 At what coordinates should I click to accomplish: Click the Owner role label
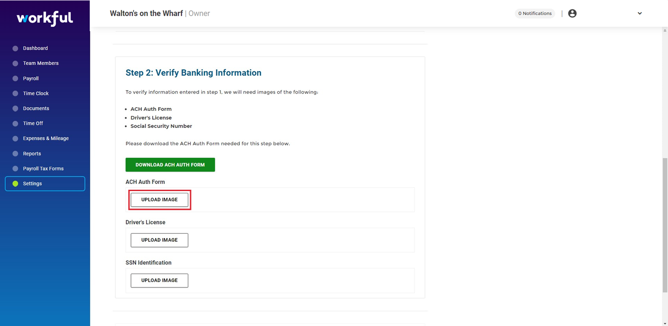[199, 13]
